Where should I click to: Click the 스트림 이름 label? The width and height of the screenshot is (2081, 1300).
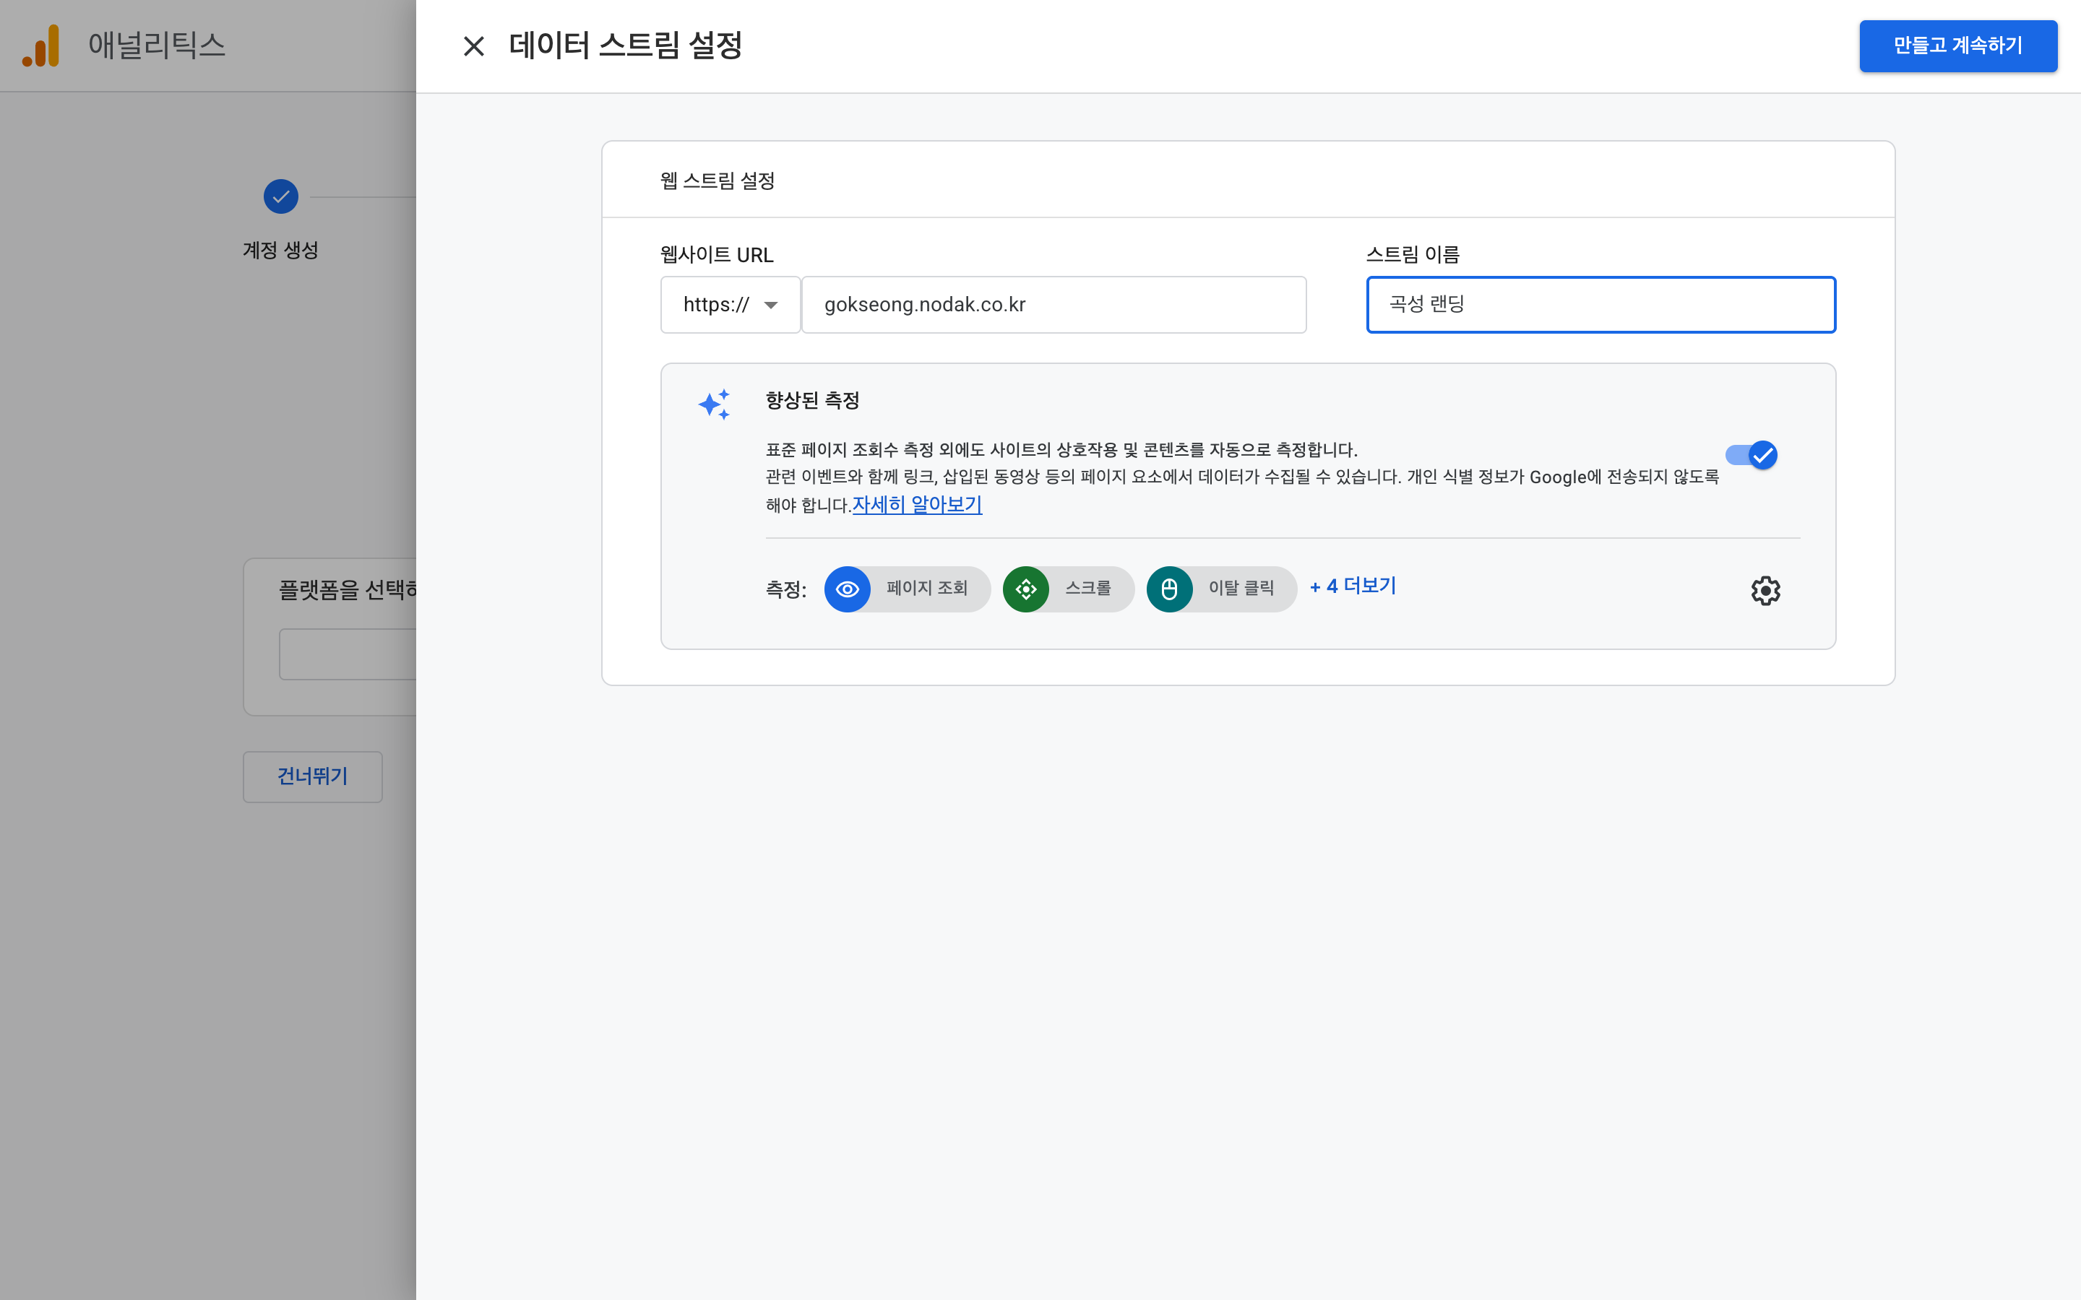1413,254
